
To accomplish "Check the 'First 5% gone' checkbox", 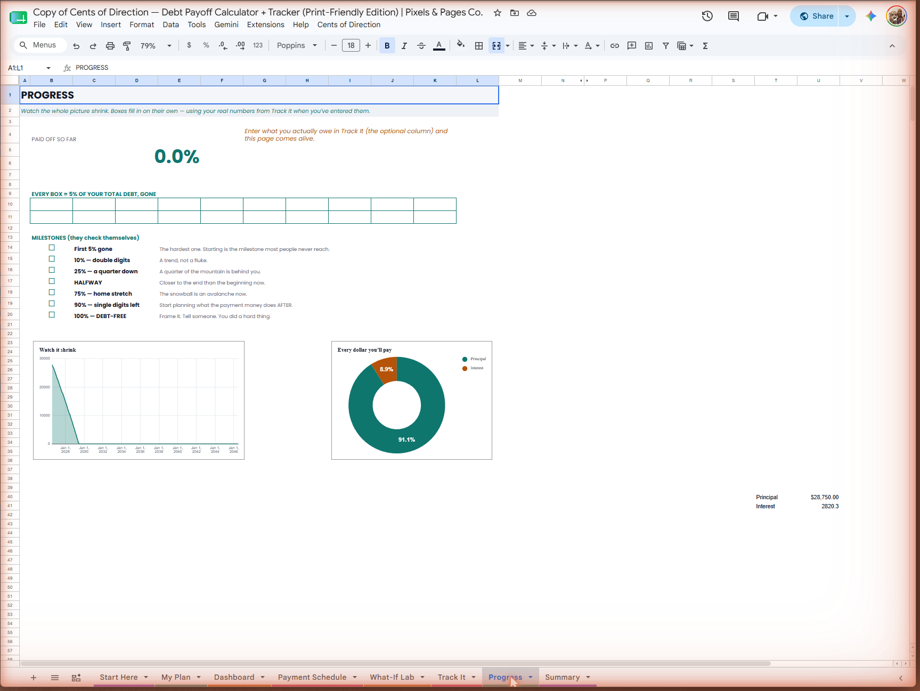I will pyautogui.click(x=52, y=248).
